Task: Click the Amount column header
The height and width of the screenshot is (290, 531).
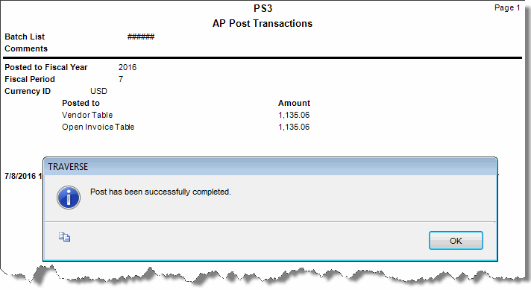Action: click(x=294, y=103)
